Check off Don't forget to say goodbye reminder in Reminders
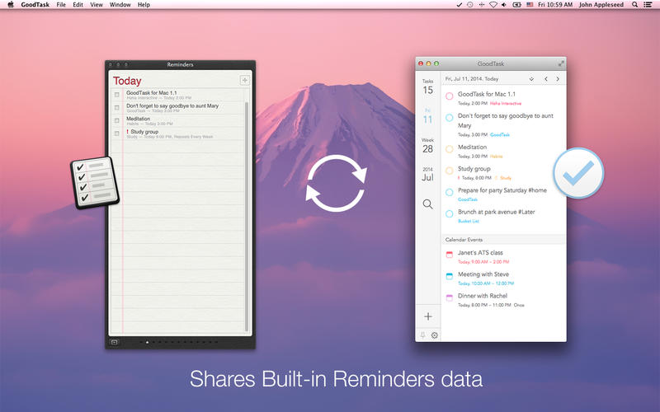The height and width of the screenshot is (412, 660). click(116, 108)
